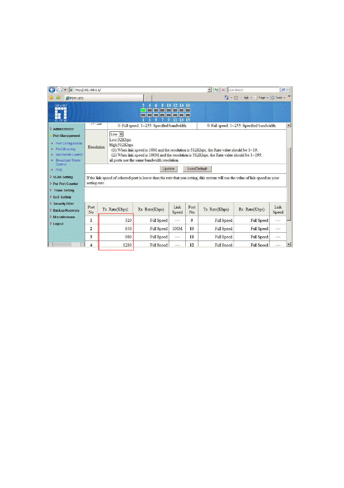344x488 pixels.
Task: Open the Miscellaneous menu
Action: click(64, 217)
